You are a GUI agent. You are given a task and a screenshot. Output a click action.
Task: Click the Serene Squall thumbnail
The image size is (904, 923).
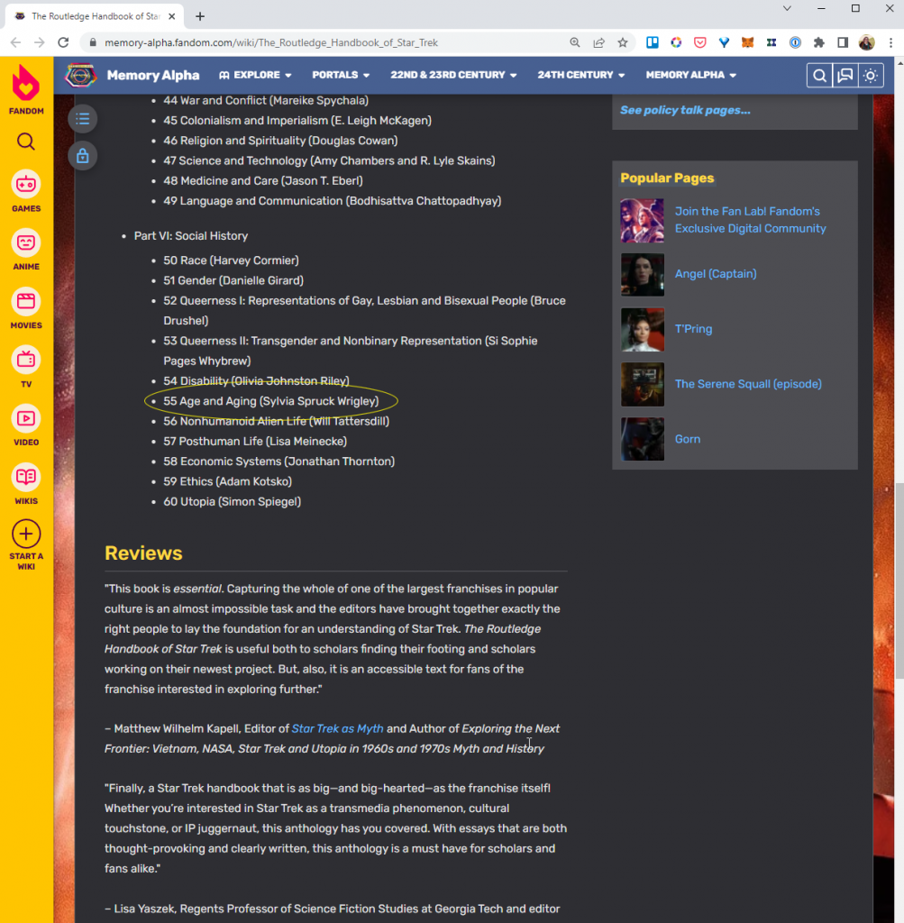642,384
